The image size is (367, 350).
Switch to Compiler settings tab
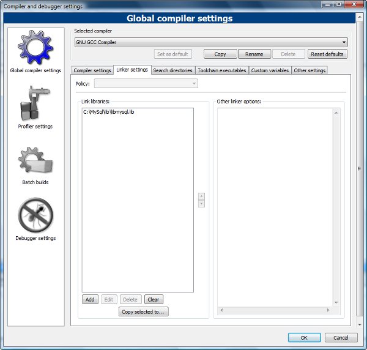92,70
